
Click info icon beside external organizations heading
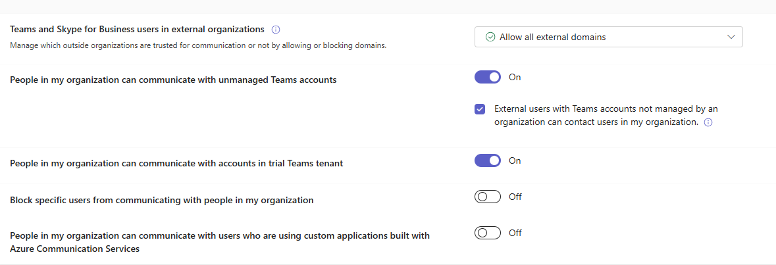(276, 30)
